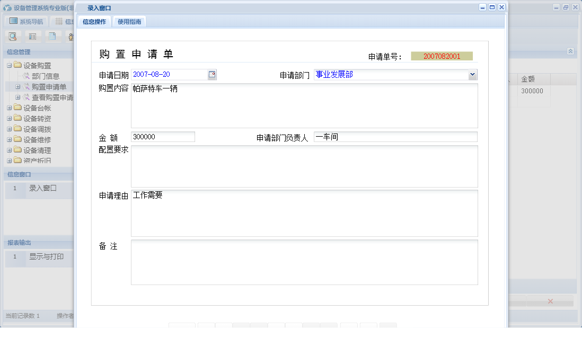Switch to the 使用指南 tab
Image resolution: width=582 pixels, height=347 pixels.
click(x=129, y=22)
